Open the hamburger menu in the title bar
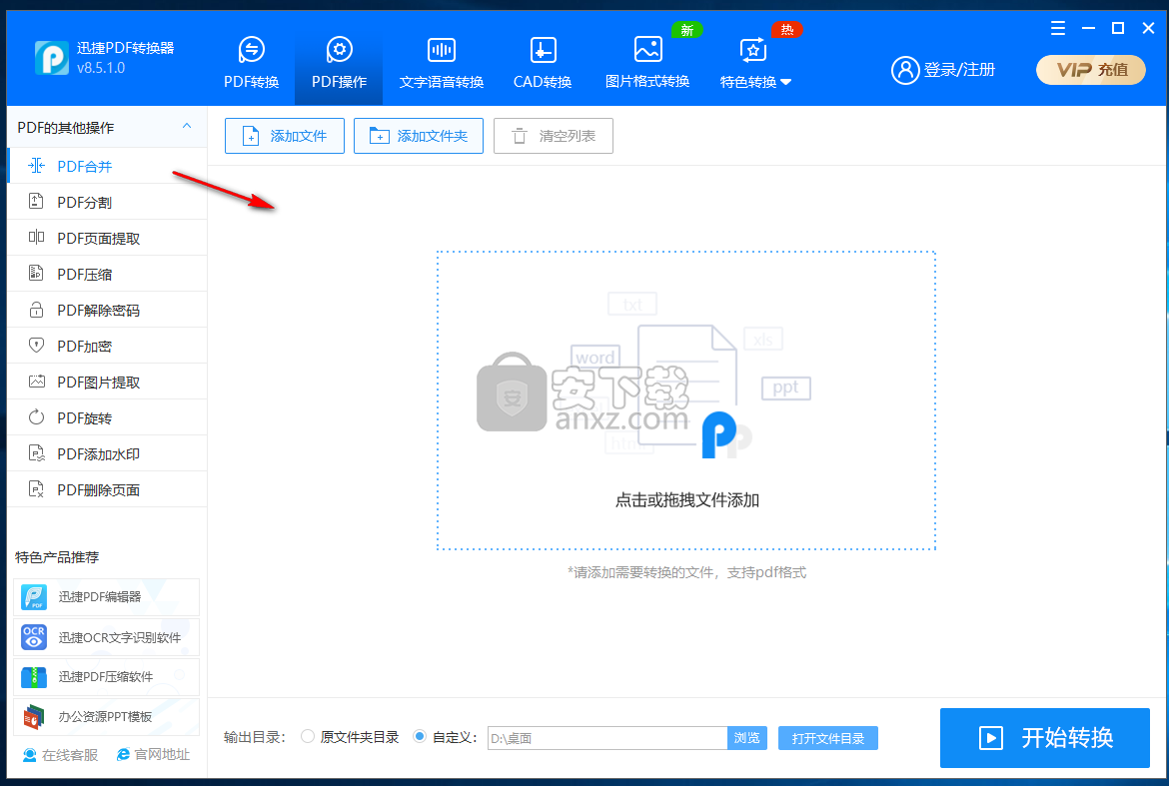 pos(1058,28)
